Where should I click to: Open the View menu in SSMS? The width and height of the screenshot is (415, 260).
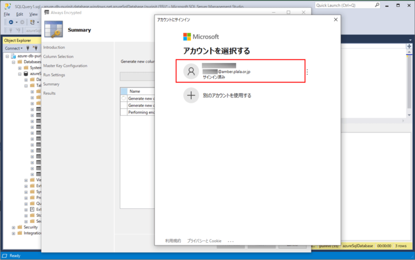(x=34, y=14)
